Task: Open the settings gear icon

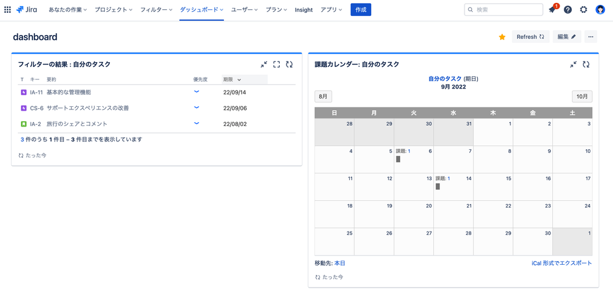Action: click(584, 10)
